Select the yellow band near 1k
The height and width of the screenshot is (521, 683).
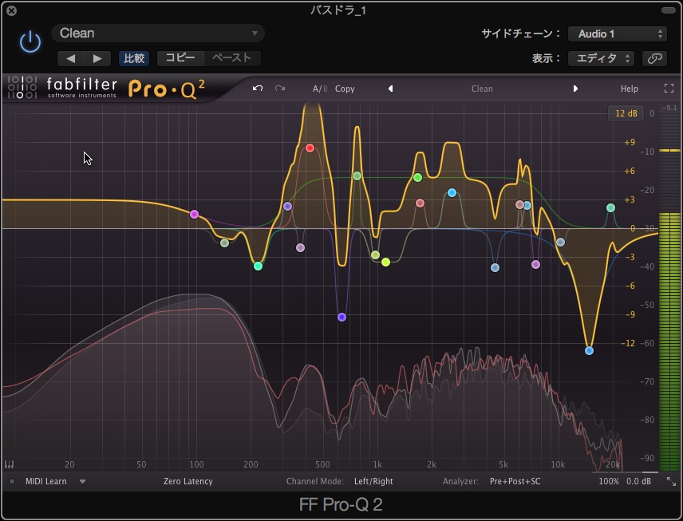(385, 262)
